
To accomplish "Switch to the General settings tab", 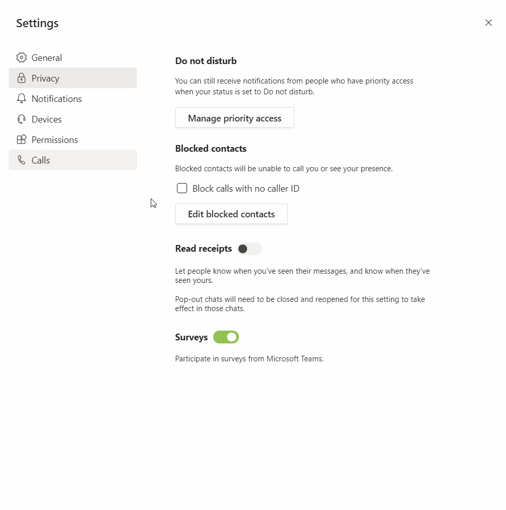I will point(47,58).
